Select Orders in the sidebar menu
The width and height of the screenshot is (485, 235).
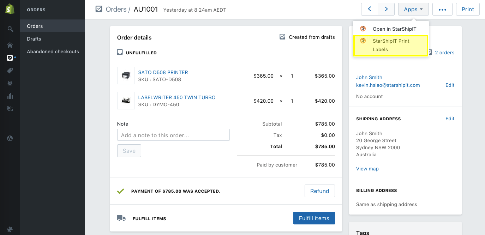coord(52,26)
